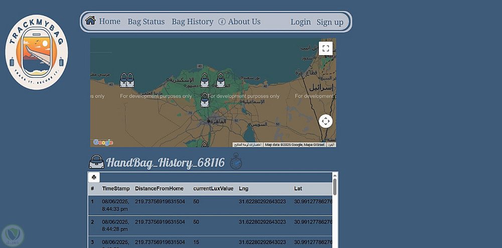Click the handbag icon left of HandBag_History title
Image resolution: width=502 pixels, height=248 pixels.
tap(96, 162)
